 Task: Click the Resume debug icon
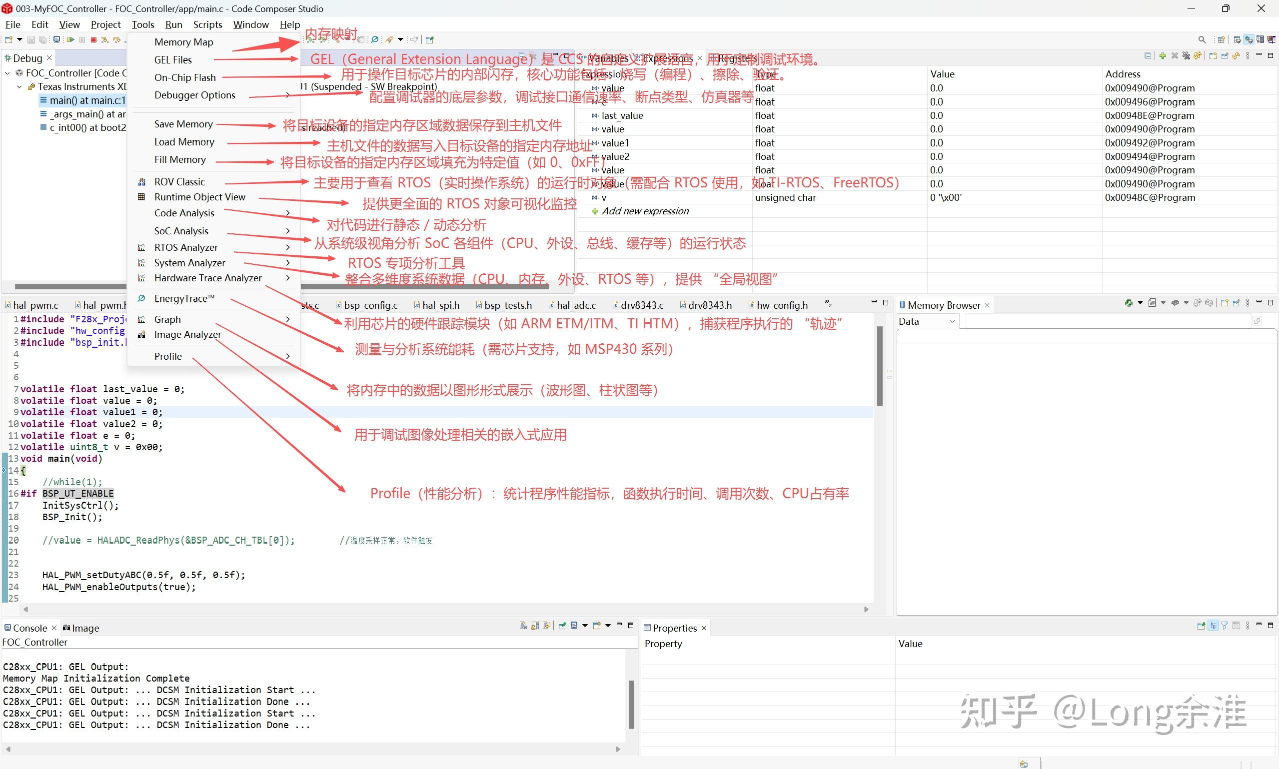pos(70,39)
